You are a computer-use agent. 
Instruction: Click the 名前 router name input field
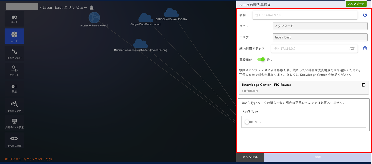click(x=305, y=15)
